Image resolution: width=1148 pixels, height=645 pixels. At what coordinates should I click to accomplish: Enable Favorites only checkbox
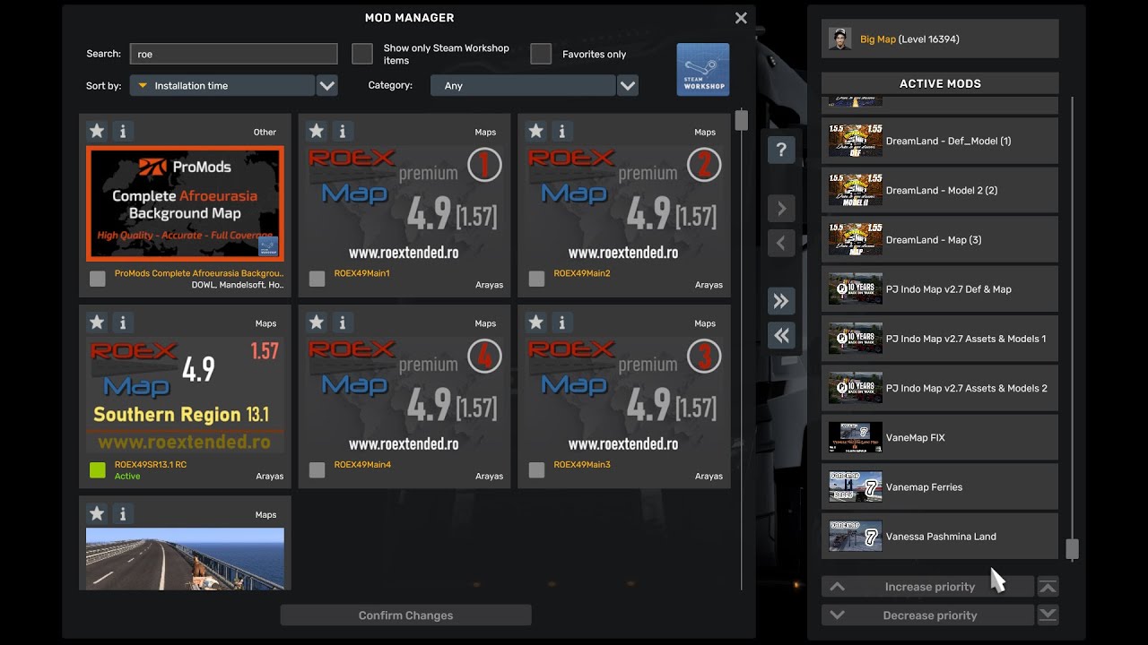point(541,54)
